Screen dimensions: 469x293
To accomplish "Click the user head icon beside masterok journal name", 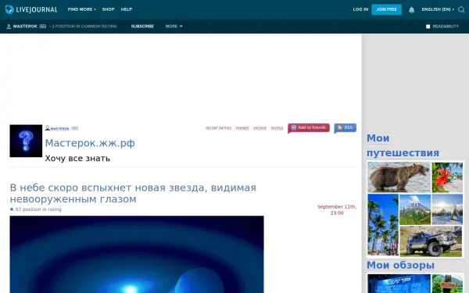I will [47, 128].
